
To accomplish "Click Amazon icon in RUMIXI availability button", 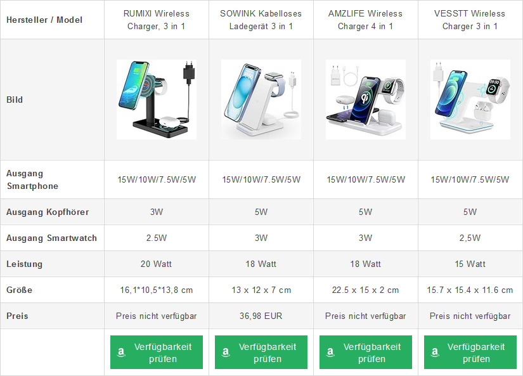I will (121, 353).
